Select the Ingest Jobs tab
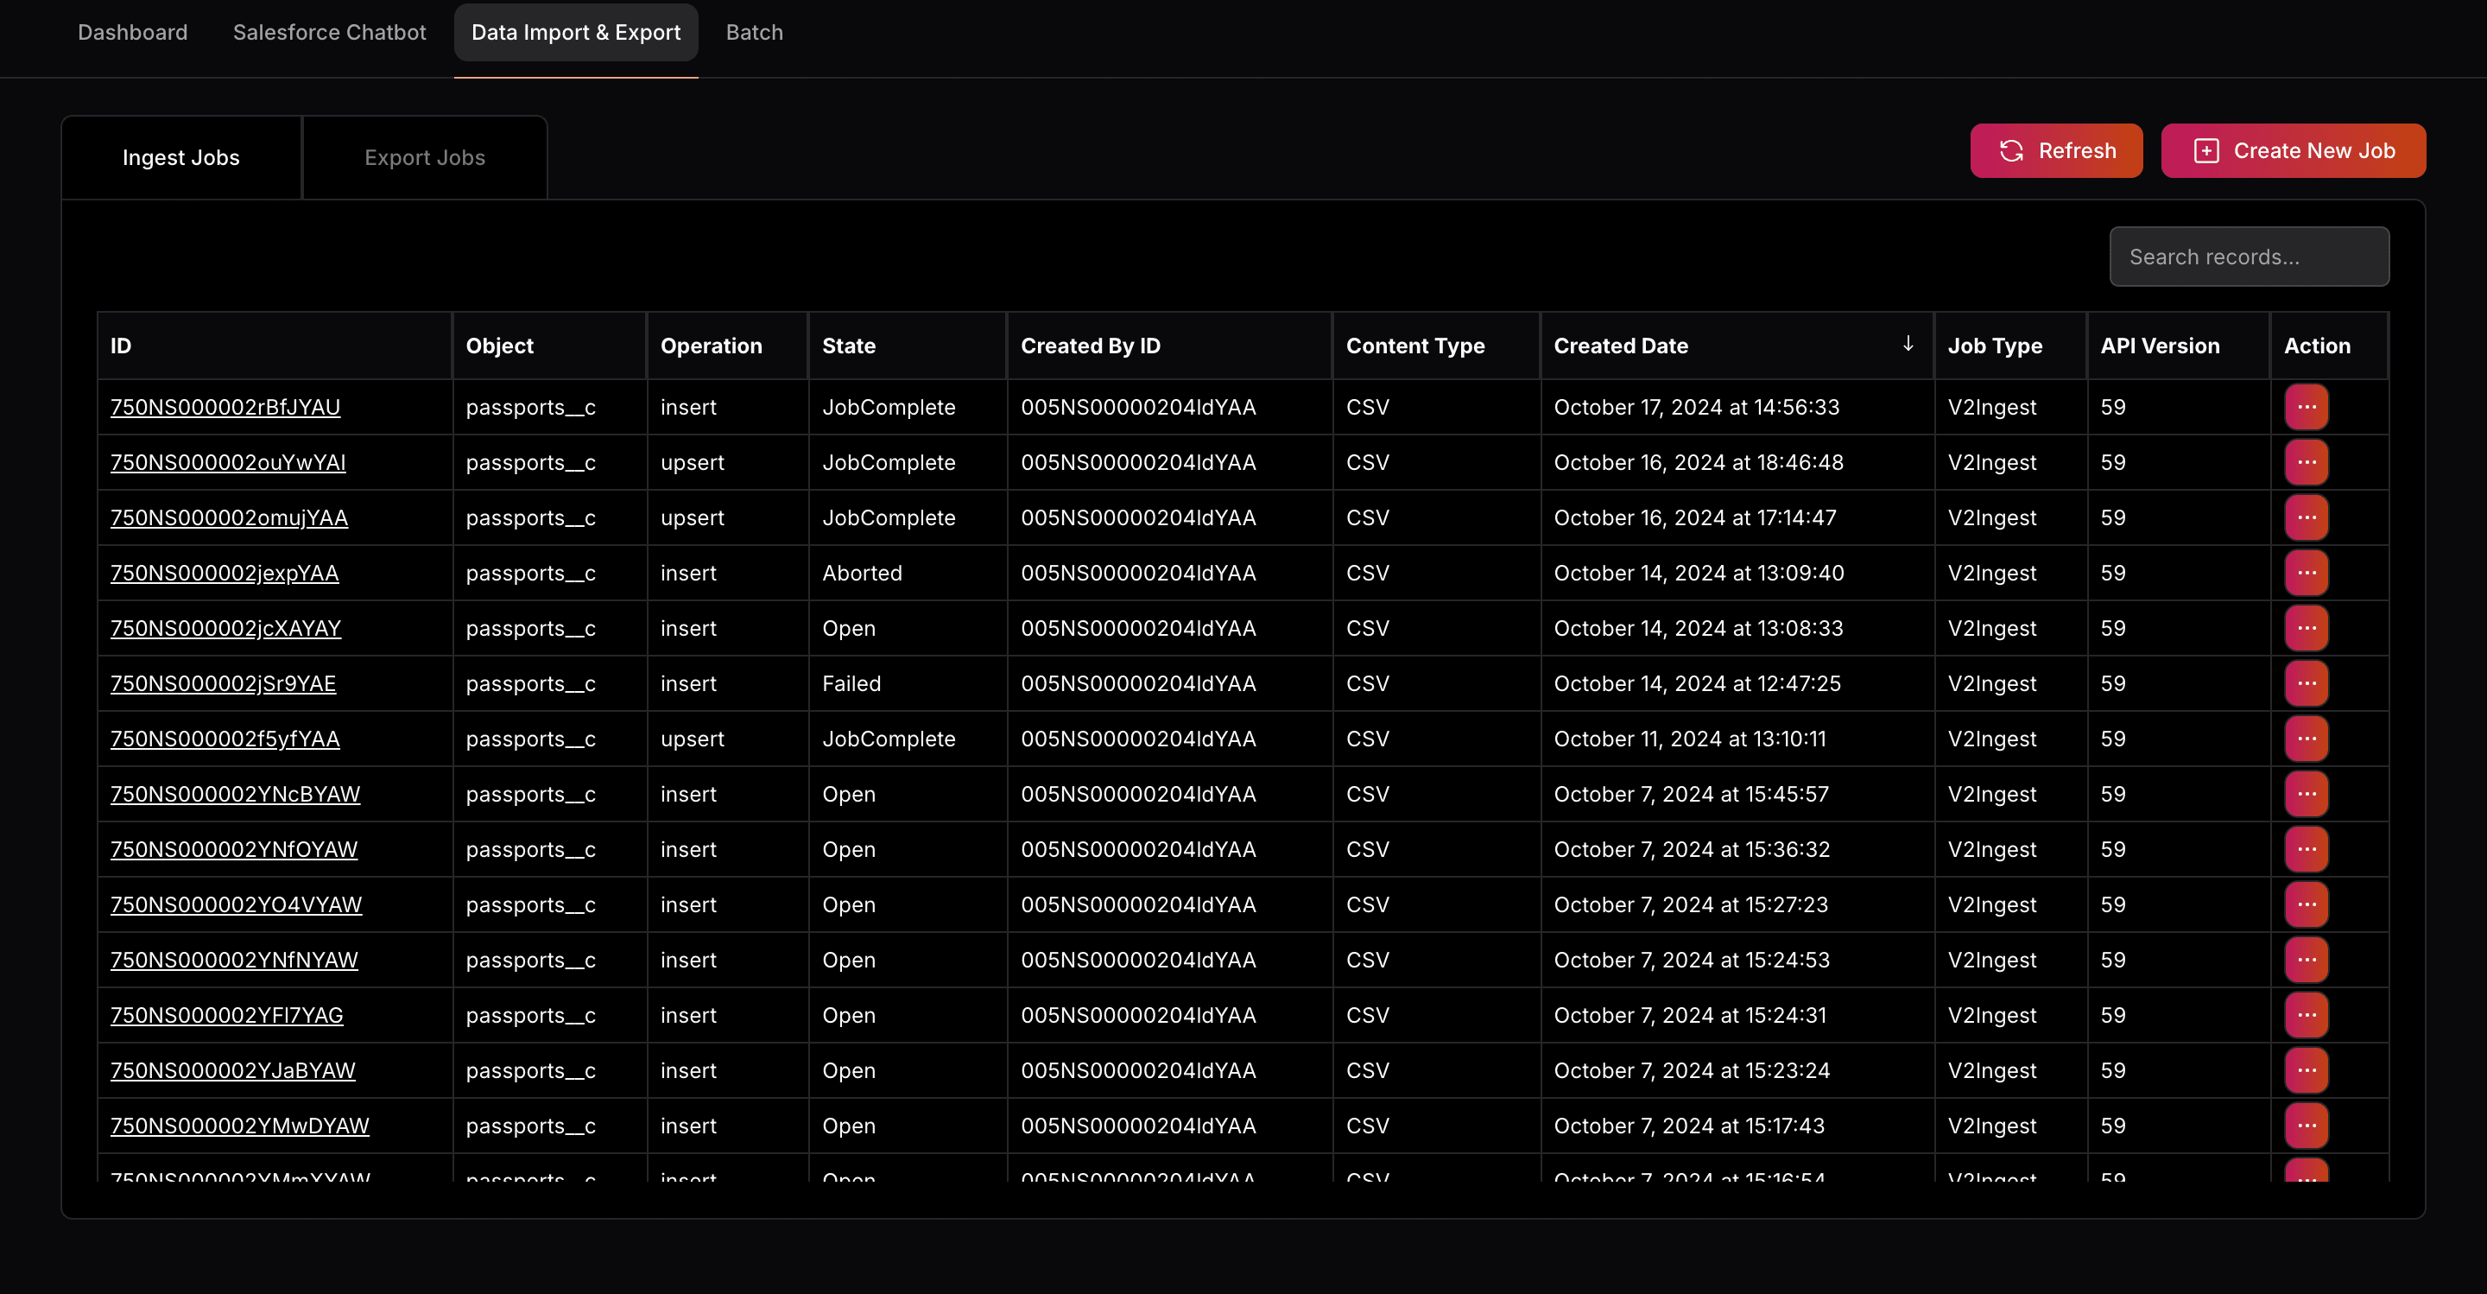 (x=180, y=157)
